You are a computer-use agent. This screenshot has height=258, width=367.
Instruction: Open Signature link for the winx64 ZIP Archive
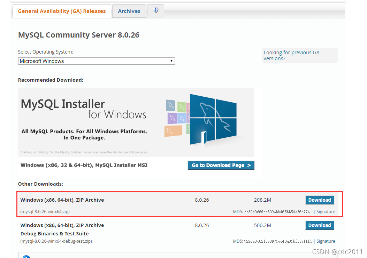[326, 211]
